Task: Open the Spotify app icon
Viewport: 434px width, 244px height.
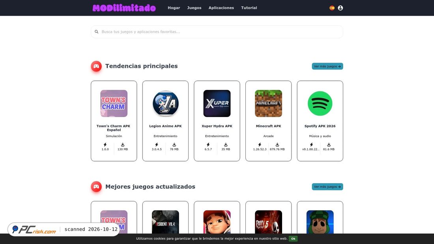Action: click(320, 103)
